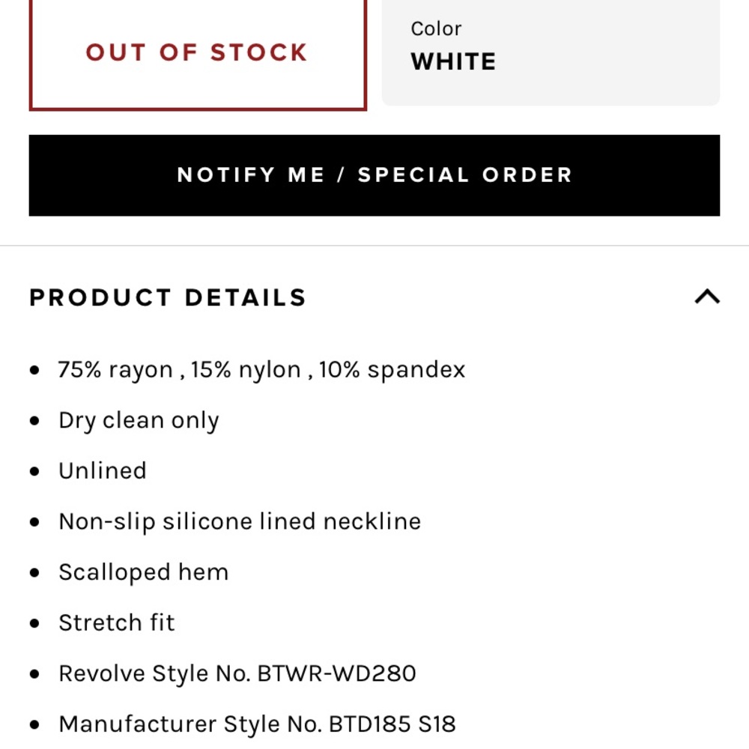Select Non-slip silicone lined neckline text

[240, 521]
